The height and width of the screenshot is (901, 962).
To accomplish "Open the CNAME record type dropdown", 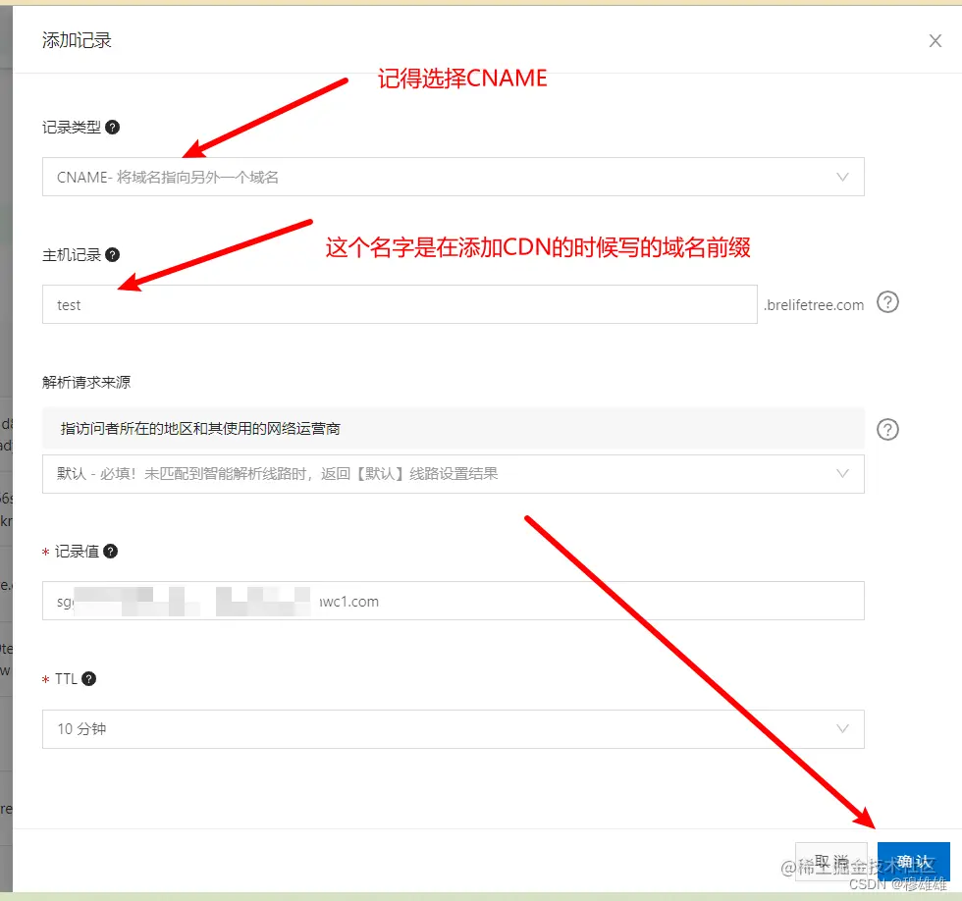I will [x=452, y=177].
